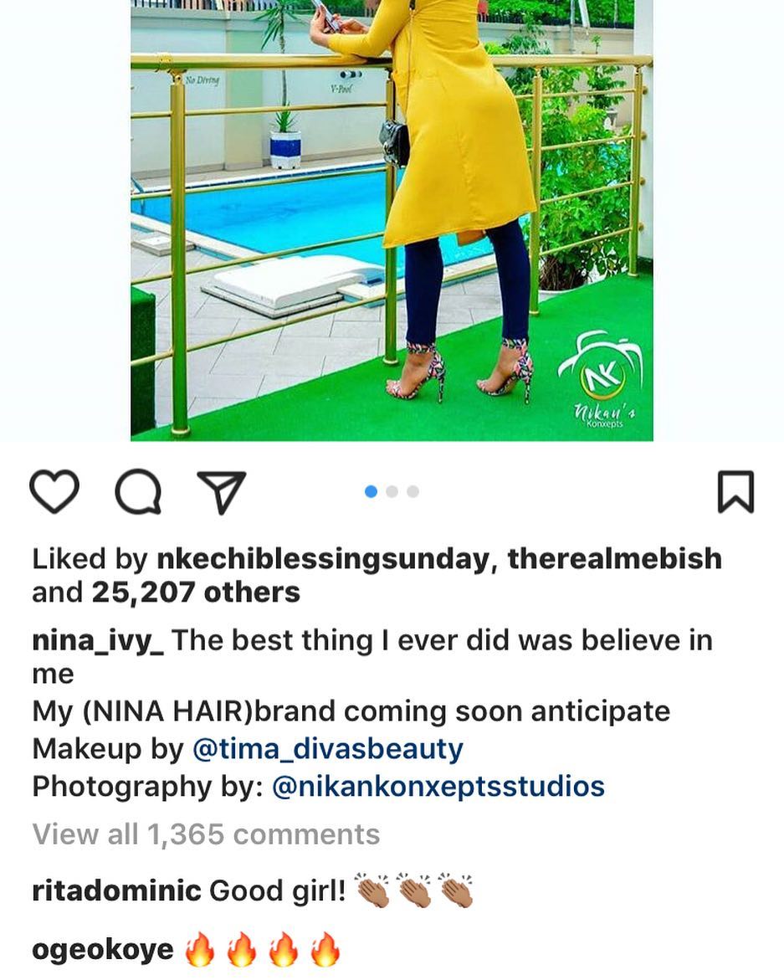The image size is (784, 980).
Task: Tap @tima_divasbeauty mention
Action: [x=328, y=749]
